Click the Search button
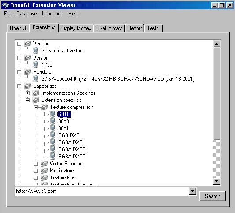The width and height of the screenshot is (235, 213). [213, 196]
